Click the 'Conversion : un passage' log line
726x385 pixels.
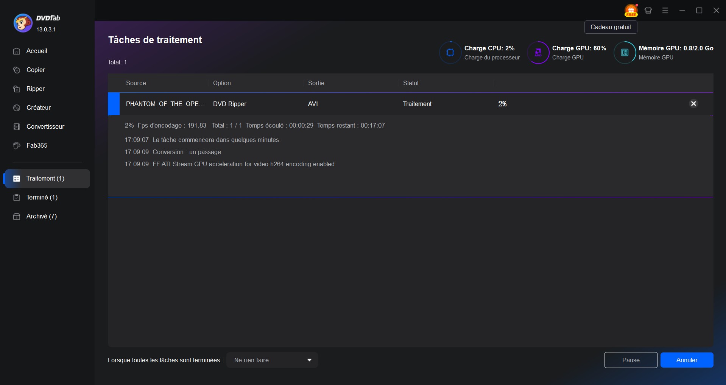(x=173, y=152)
